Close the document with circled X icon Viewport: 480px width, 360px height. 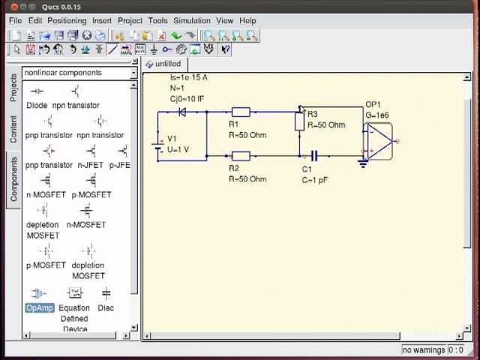[87, 36]
